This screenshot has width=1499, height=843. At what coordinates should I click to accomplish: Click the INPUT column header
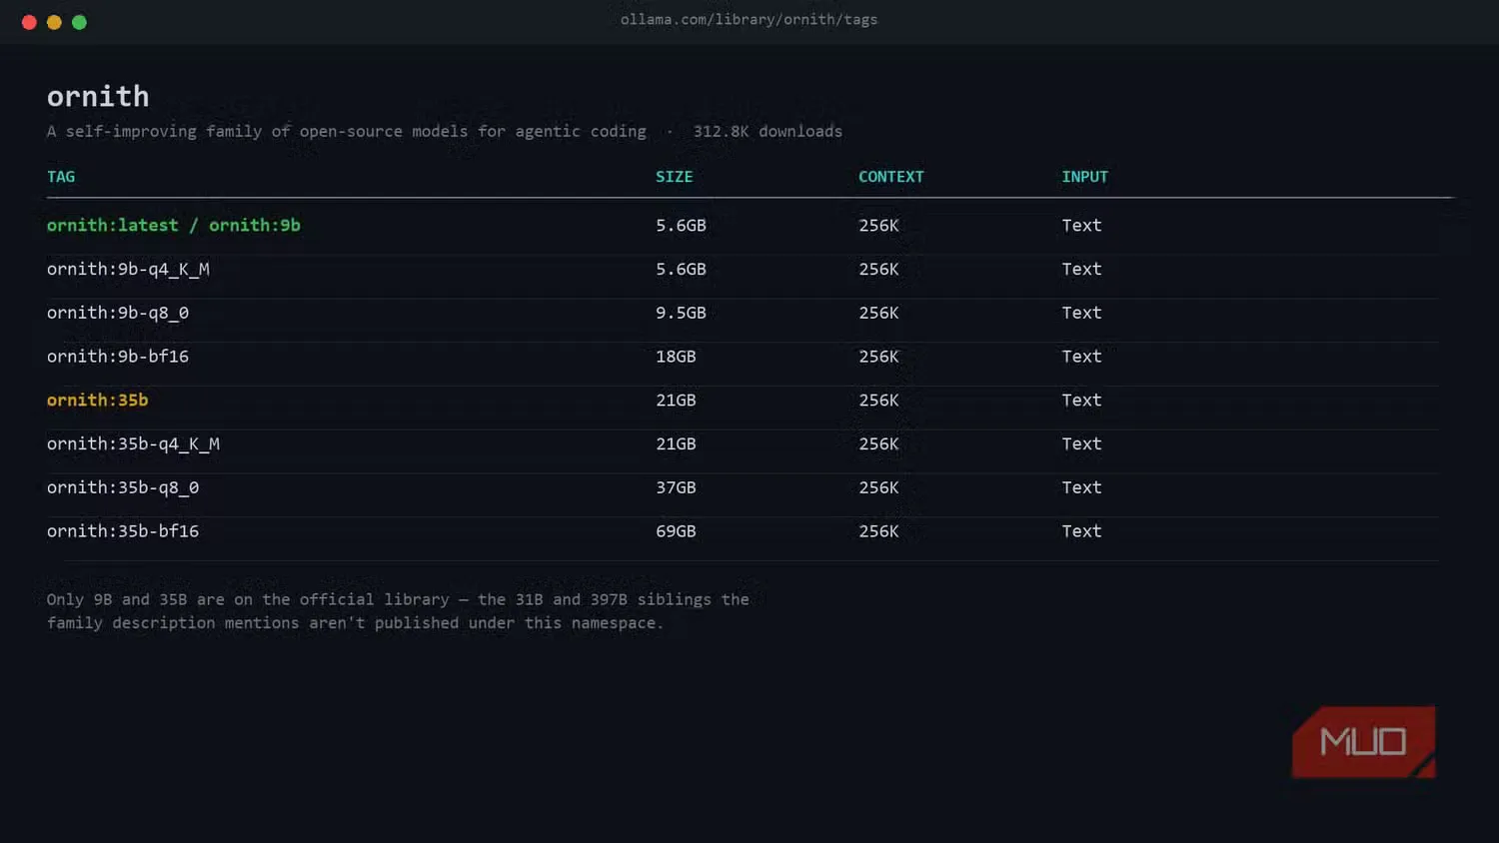[1085, 177]
